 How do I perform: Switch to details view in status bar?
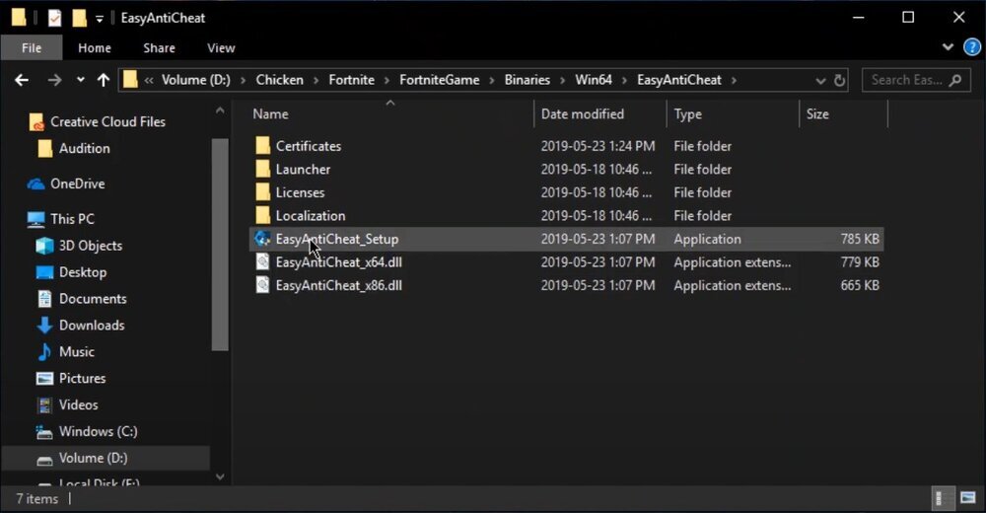click(943, 499)
